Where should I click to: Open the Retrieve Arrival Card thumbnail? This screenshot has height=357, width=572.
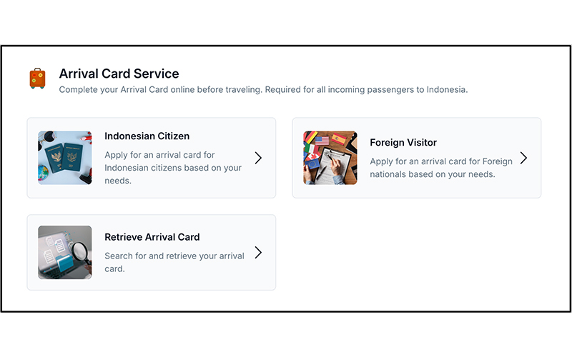65,252
